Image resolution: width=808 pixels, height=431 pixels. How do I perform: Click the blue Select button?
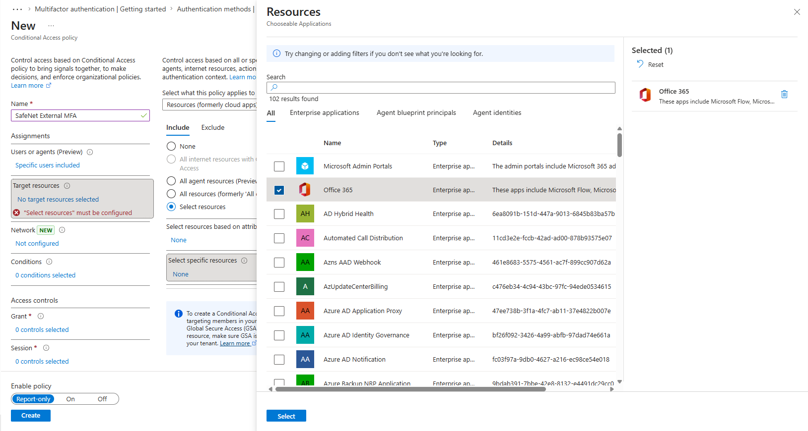[286, 416]
